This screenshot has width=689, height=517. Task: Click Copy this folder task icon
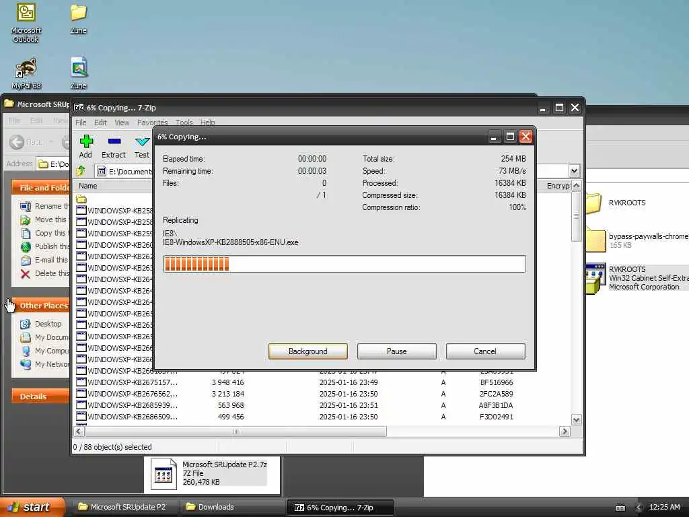pos(26,234)
